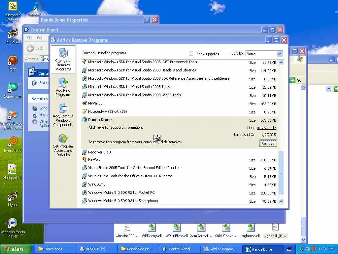Select xgboost.dll file icon
The image size is (338, 254).
pyautogui.click(x=251, y=228)
